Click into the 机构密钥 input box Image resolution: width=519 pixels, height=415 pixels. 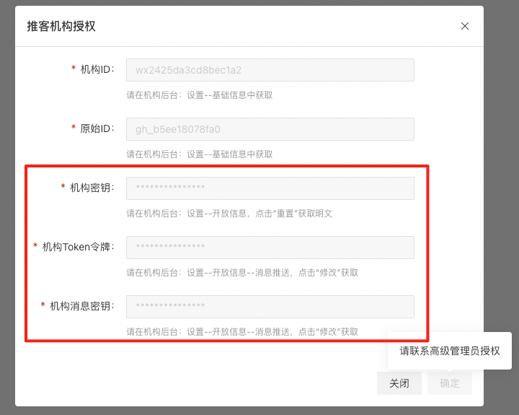click(x=270, y=188)
